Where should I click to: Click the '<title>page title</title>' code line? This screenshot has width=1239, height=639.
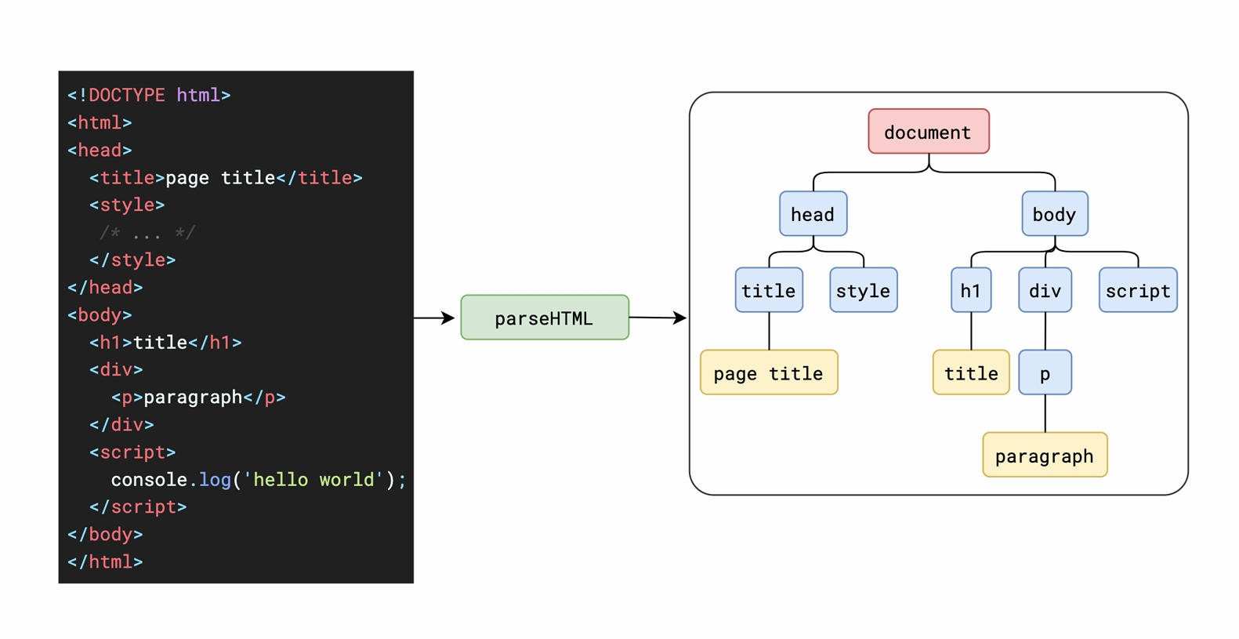pos(226,177)
